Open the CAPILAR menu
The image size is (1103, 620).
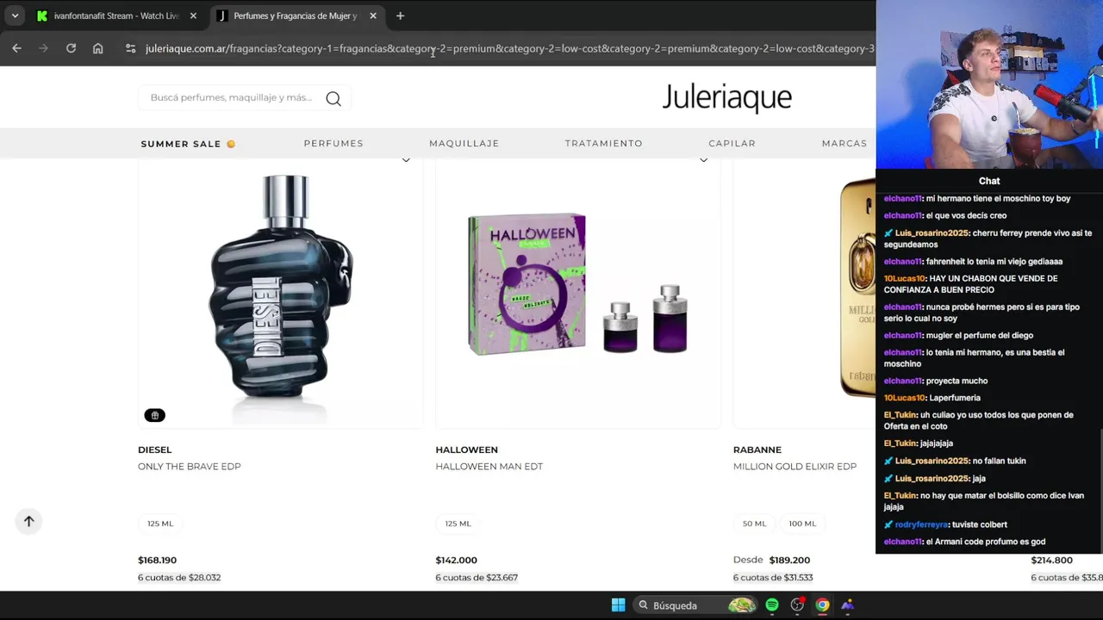pyautogui.click(x=732, y=143)
